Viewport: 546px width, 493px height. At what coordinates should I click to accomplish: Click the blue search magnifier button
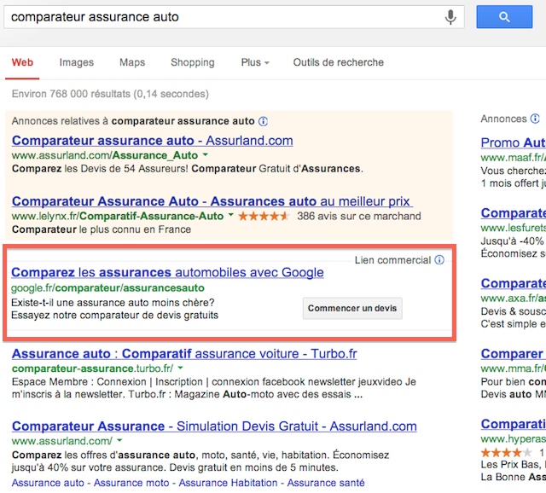[x=504, y=17]
